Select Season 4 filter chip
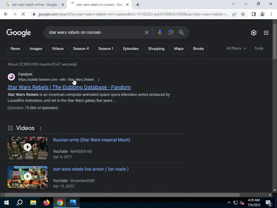Viewport: 277px width, 208px height. click(81, 48)
